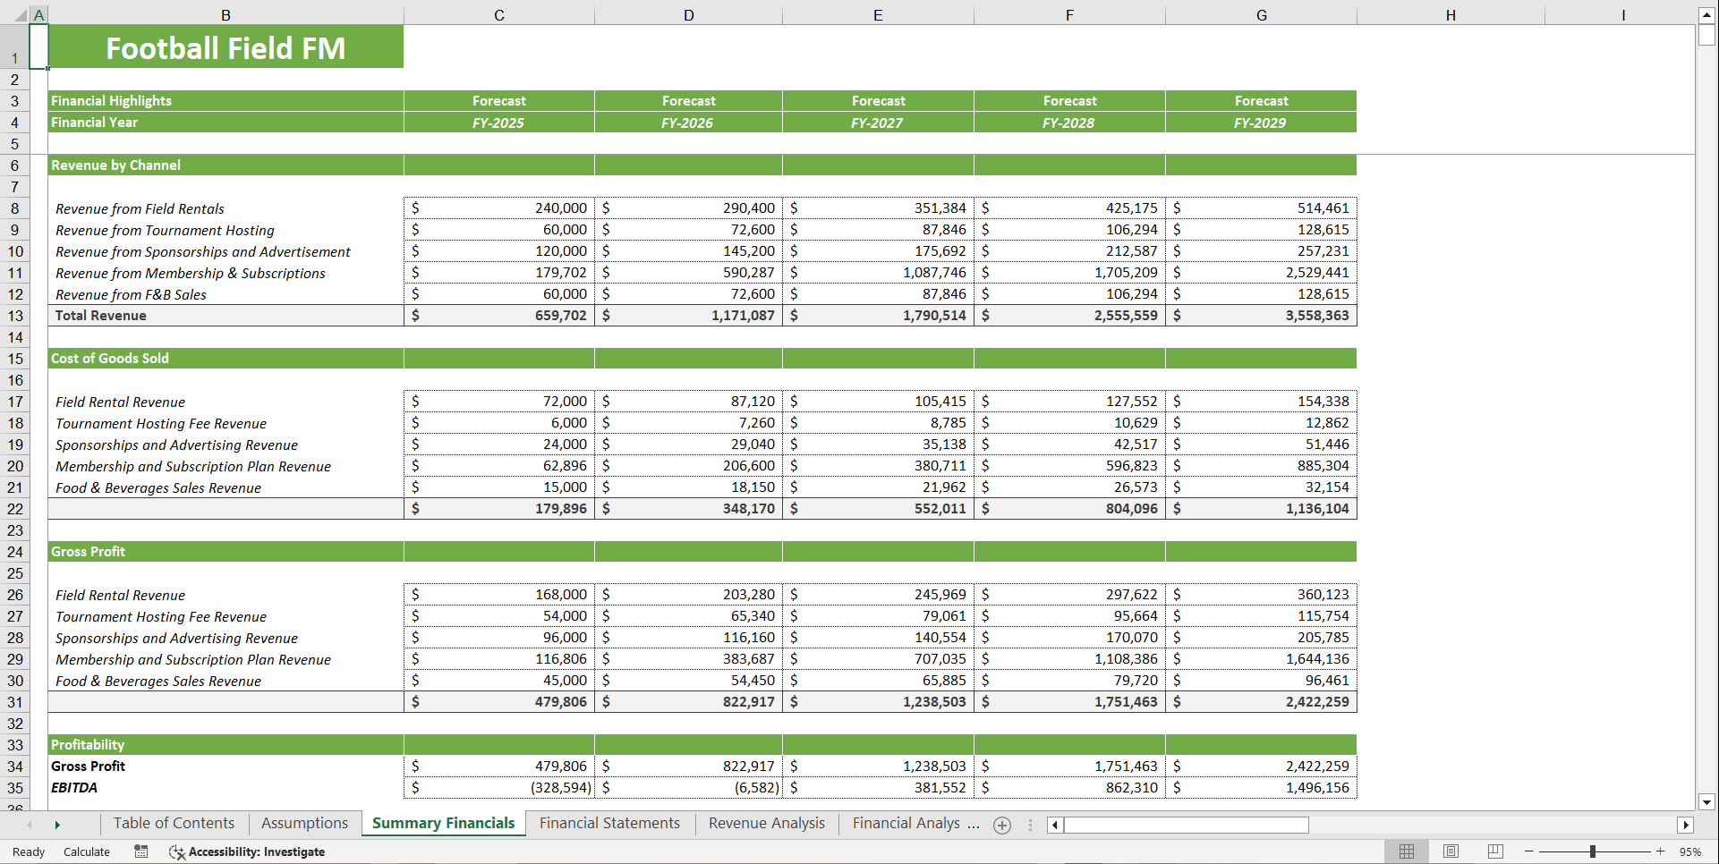Click the horizontal scrollbar left arrow
Viewport: 1719px width, 864px height.
1053,826
